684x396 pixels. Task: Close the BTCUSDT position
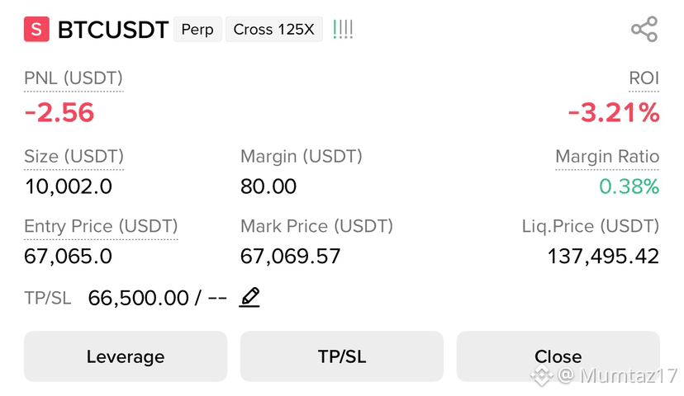coord(558,356)
